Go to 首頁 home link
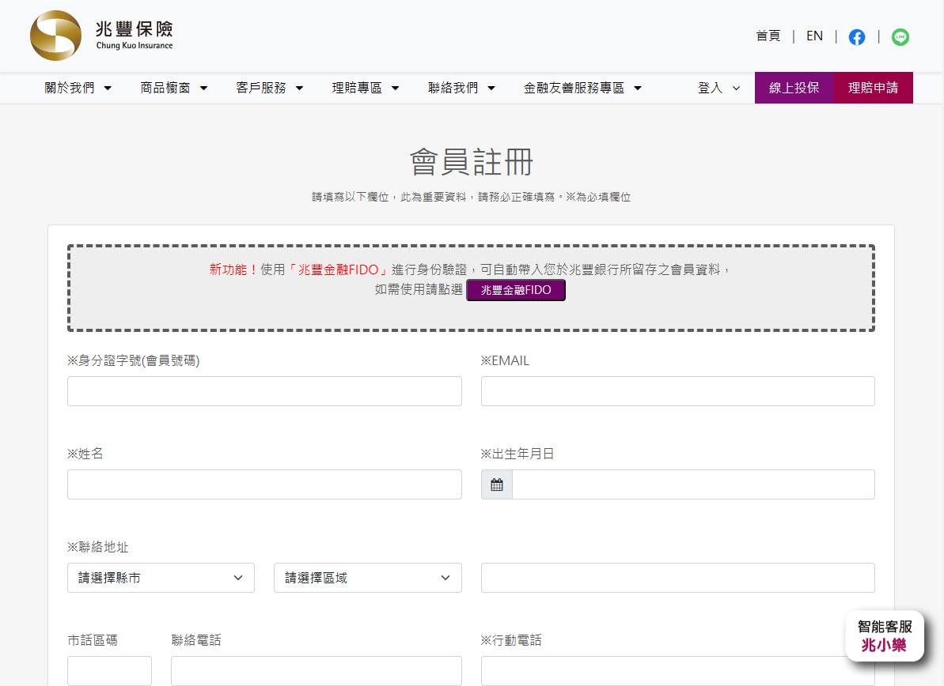Image resolution: width=944 pixels, height=686 pixels. pyautogui.click(x=768, y=36)
